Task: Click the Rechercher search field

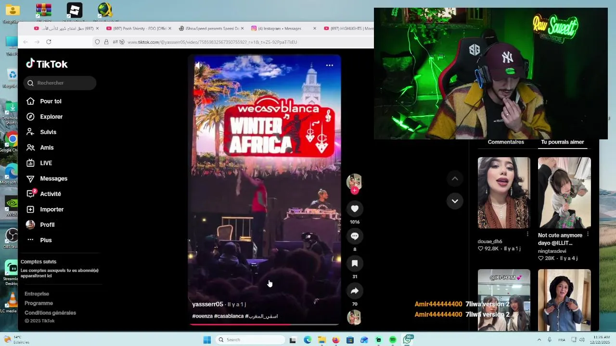Action: coord(60,83)
